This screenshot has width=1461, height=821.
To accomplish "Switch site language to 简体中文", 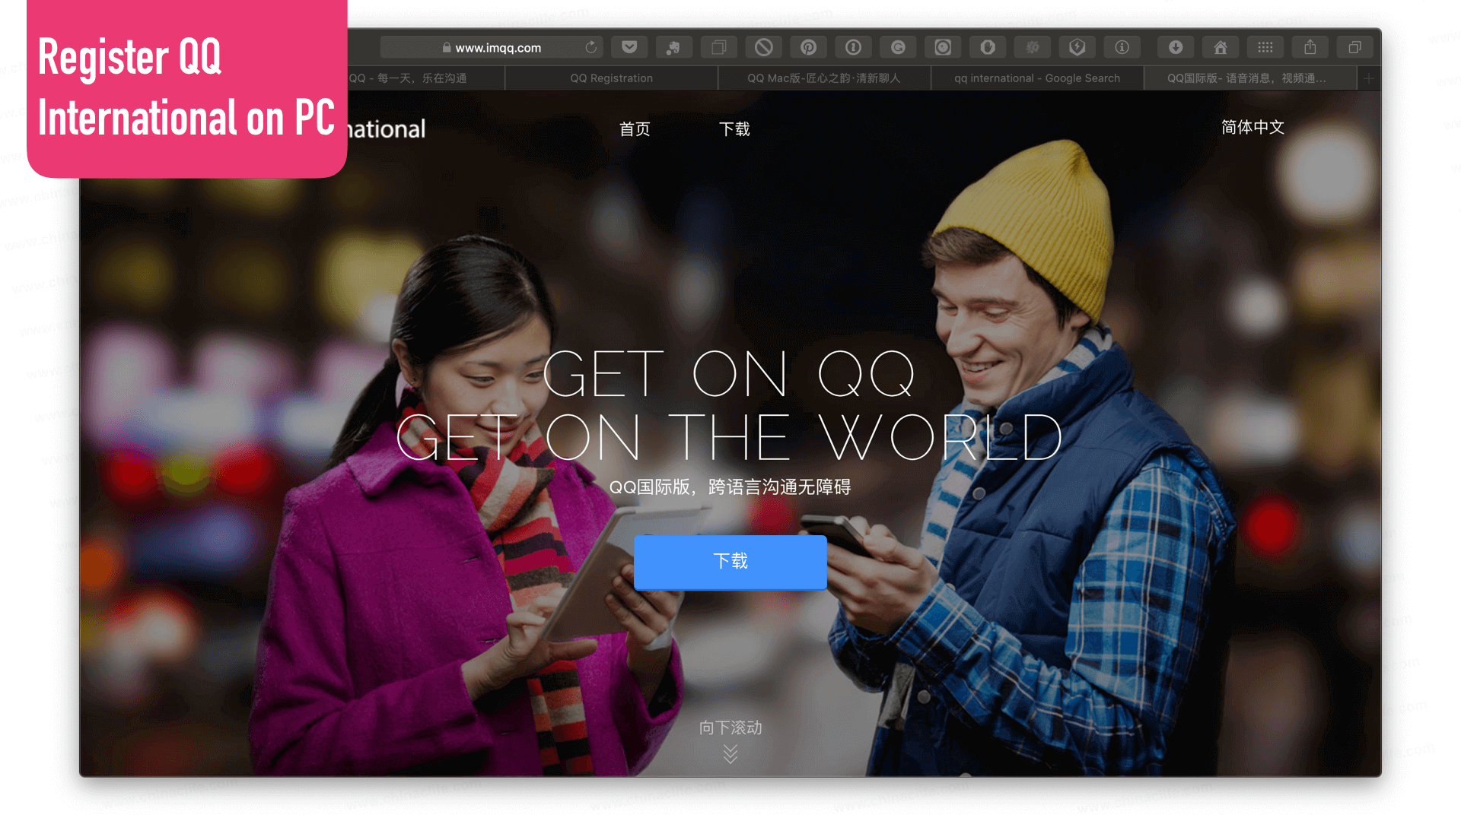I will [1253, 128].
